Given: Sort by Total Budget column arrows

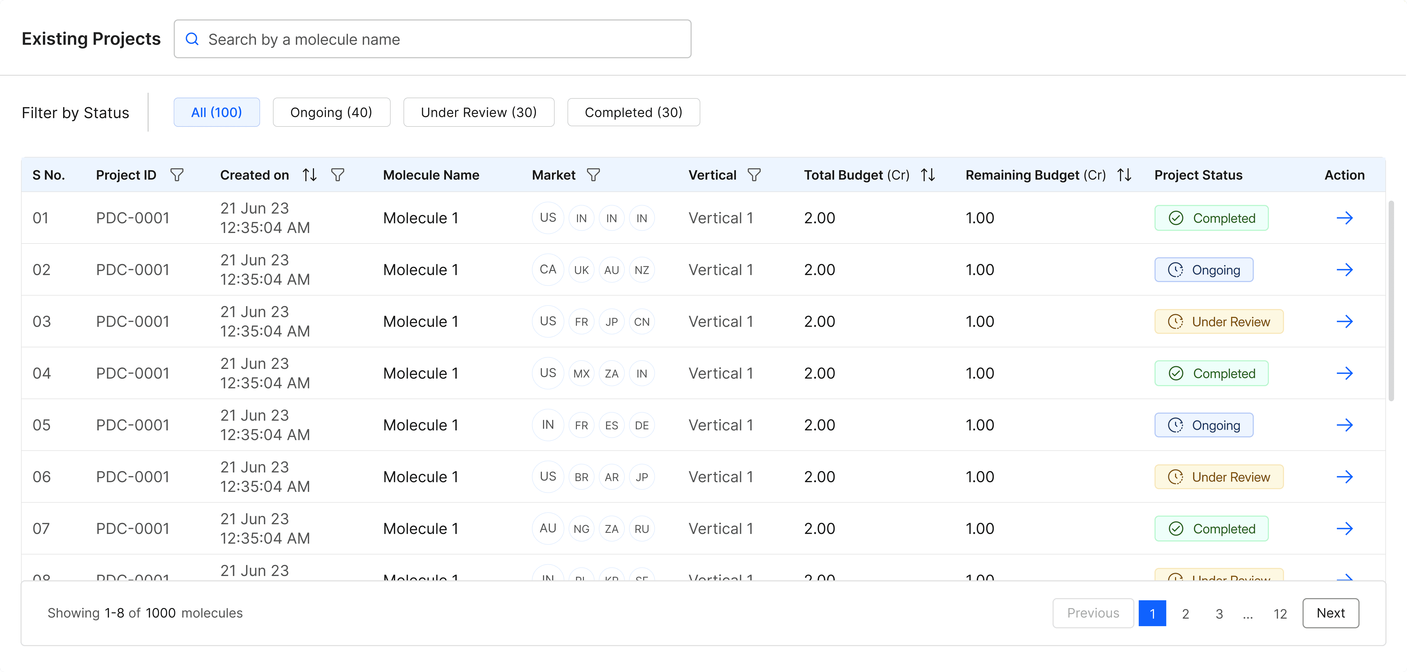Looking at the screenshot, I should 927,175.
